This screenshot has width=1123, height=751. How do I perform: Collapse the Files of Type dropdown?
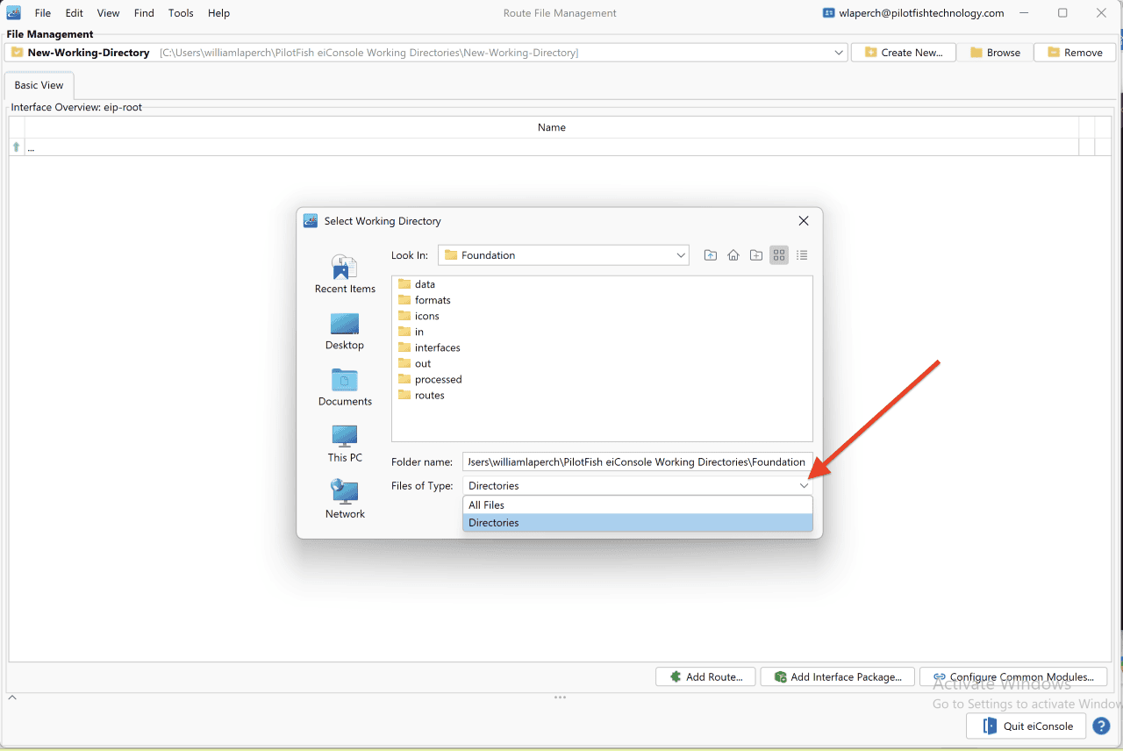tap(804, 486)
